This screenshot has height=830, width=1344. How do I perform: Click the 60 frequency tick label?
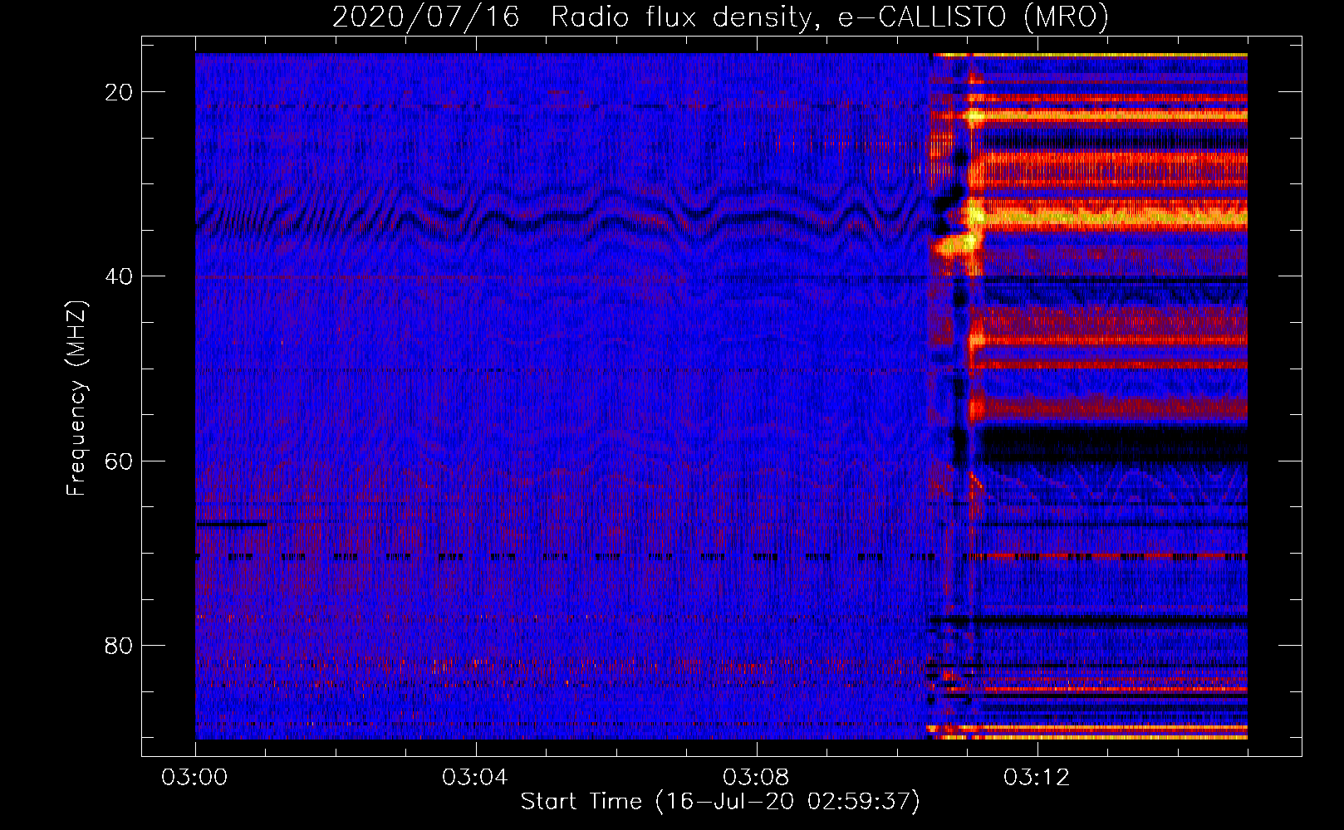[x=120, y=461]
